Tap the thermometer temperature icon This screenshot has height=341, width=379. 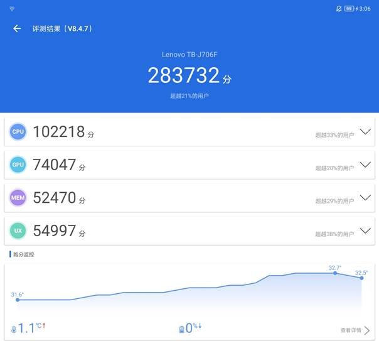(x=14, y=329)
